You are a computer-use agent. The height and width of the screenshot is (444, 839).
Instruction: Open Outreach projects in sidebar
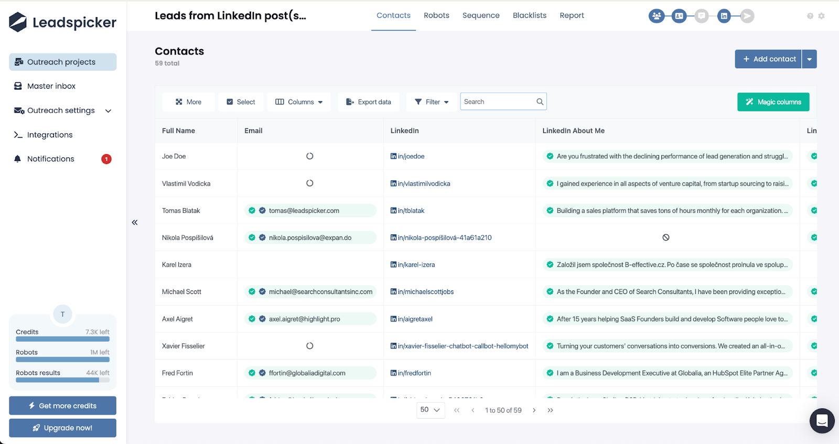[62, 62]
